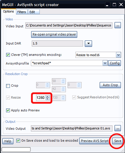The width and height of the screenshot is (125, 153).
Task: Click the resize width field showing 1280
Action: point(41,97)
